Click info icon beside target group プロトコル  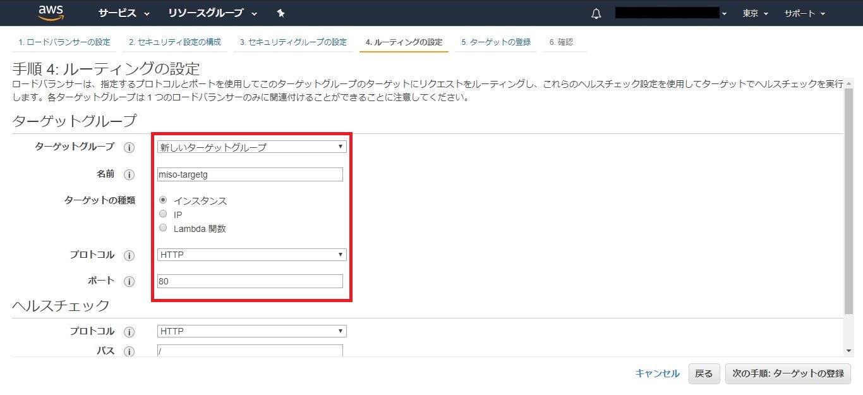[129, 255]
